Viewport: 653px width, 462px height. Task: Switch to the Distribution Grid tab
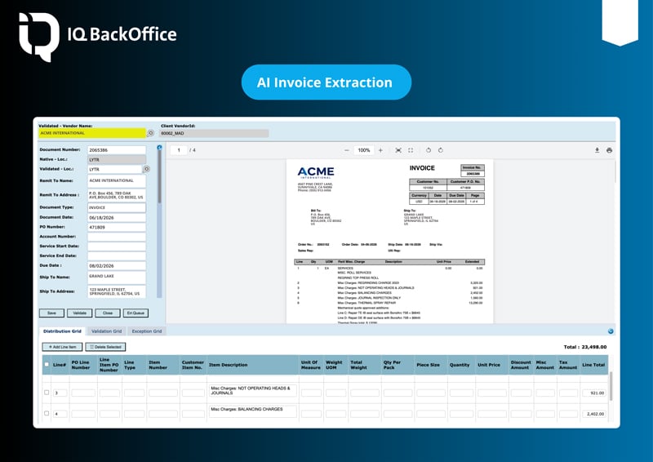point(62,331)
